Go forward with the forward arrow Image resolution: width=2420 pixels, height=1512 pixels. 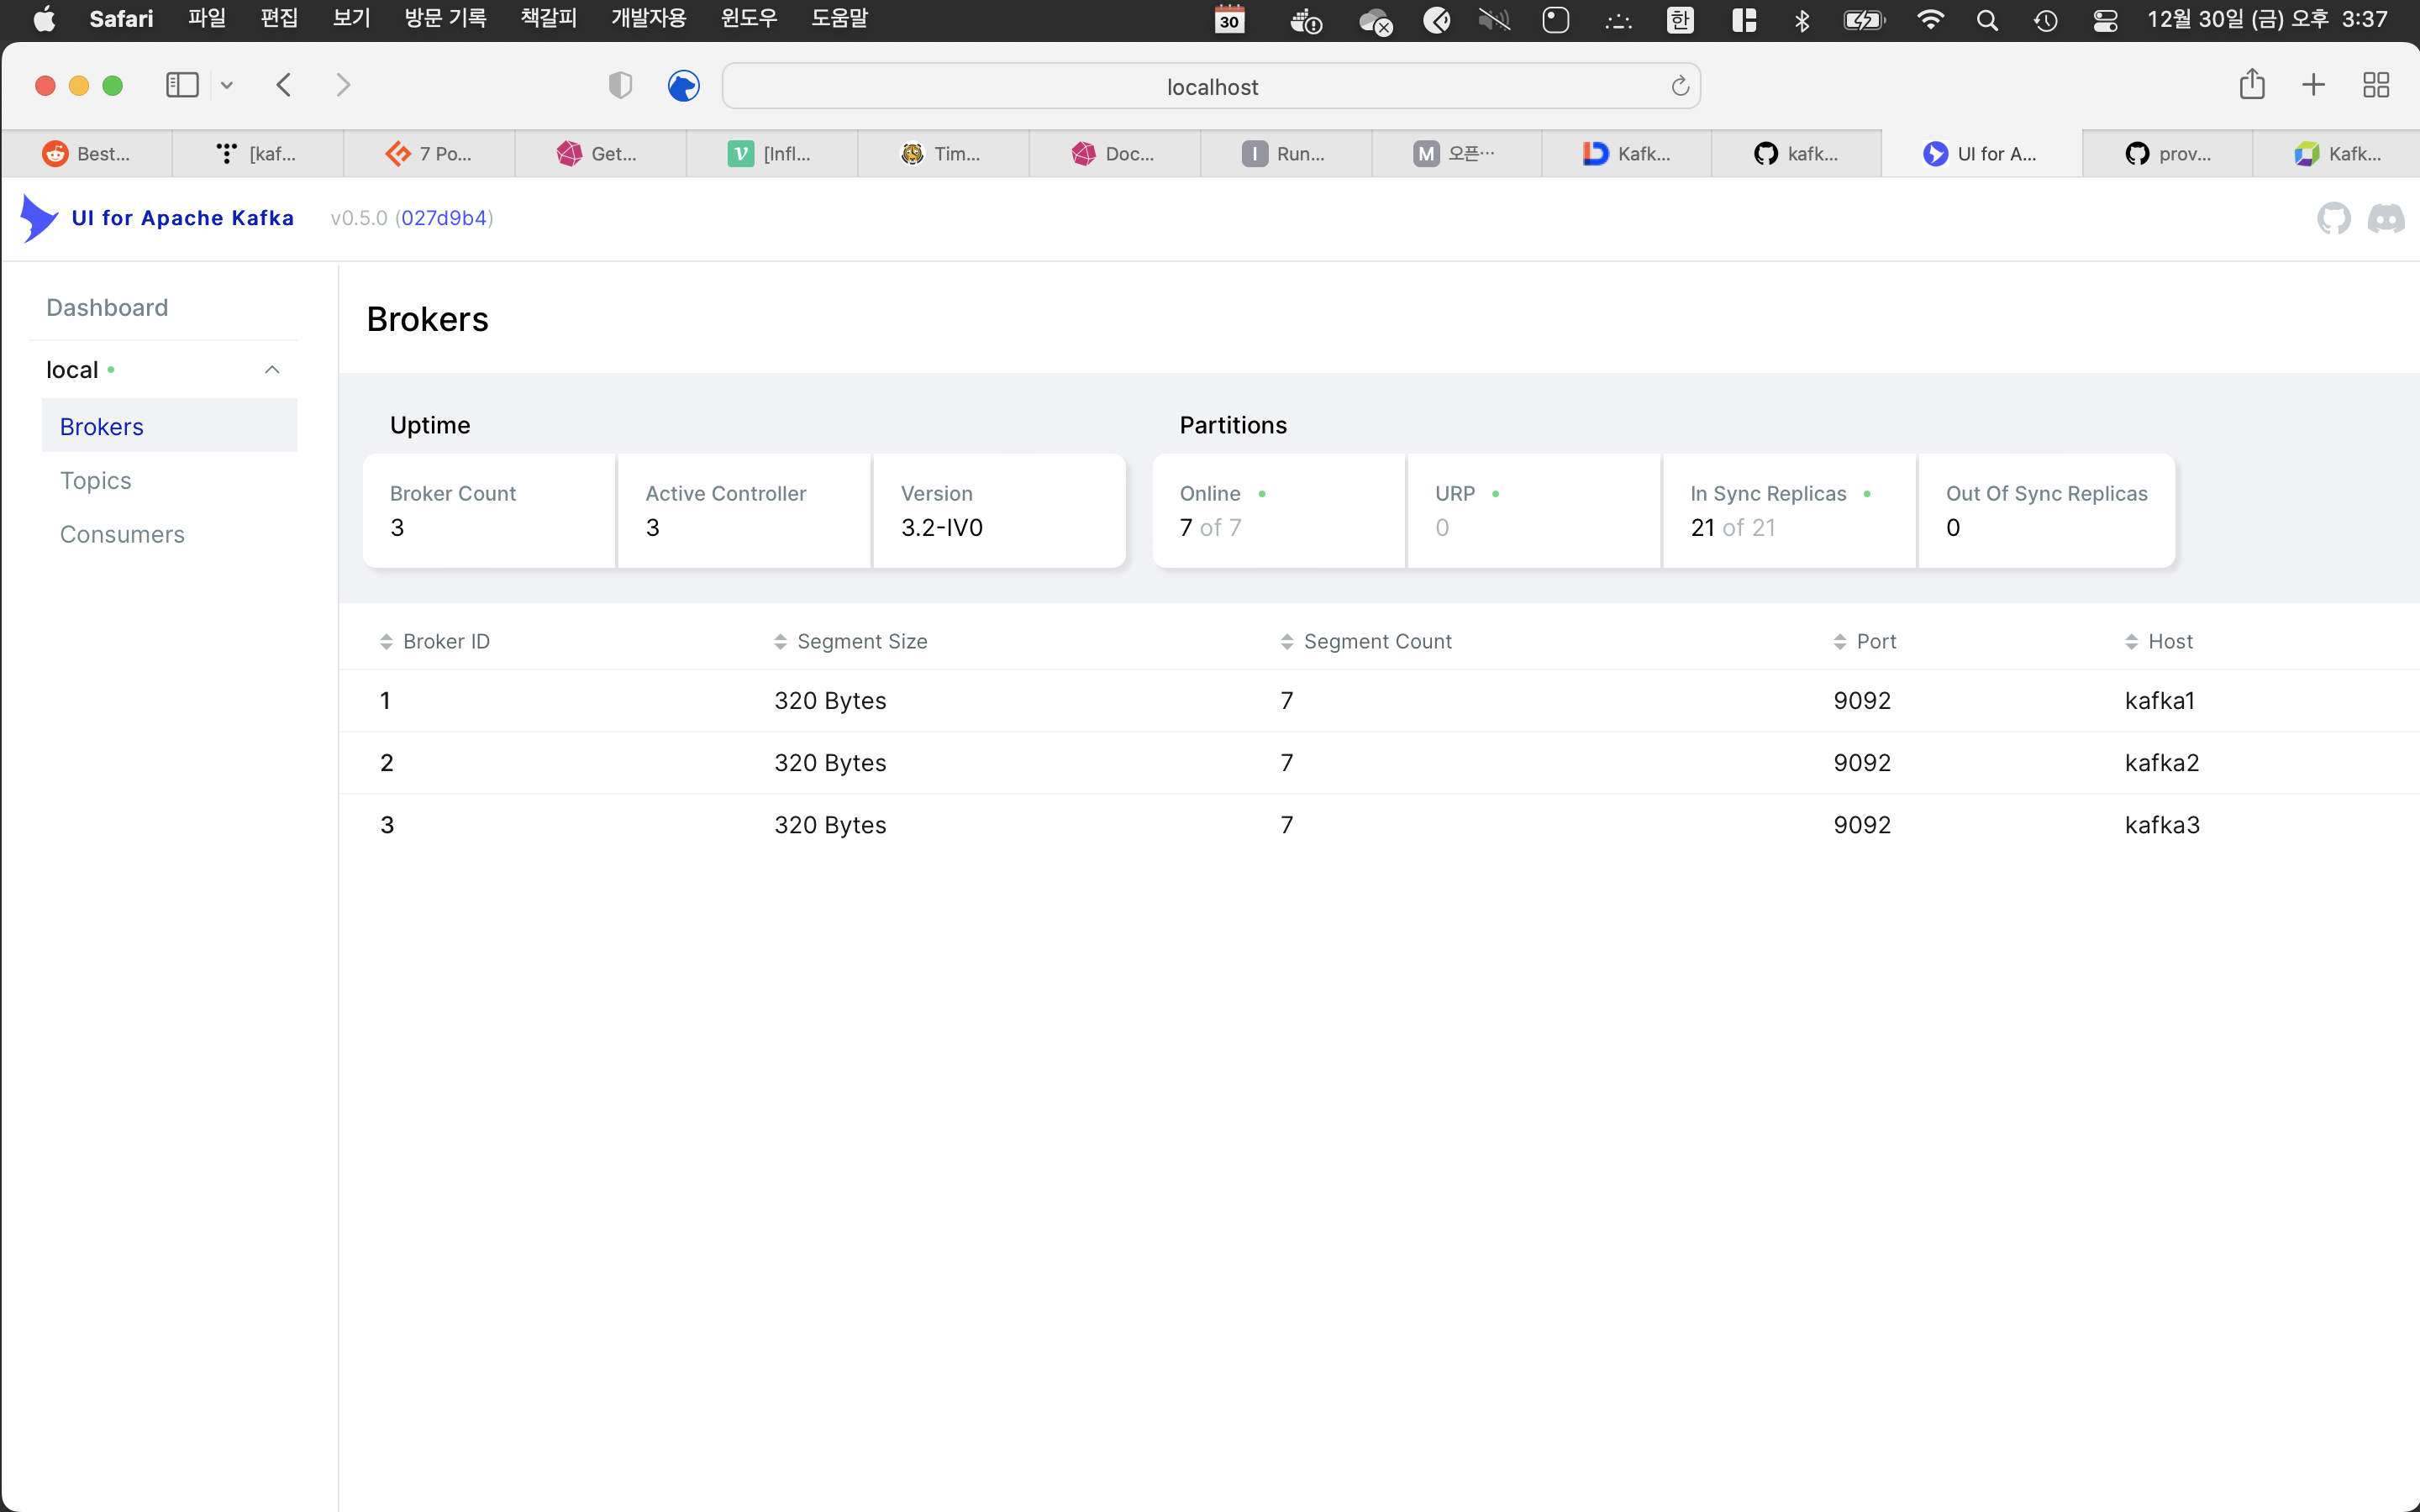point(343,85)
